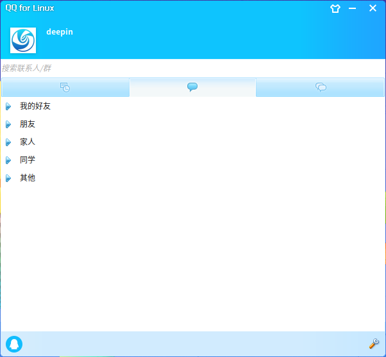Screen dimensions: 386x357
Task: Switch to the groups tab
Action: 320,87
